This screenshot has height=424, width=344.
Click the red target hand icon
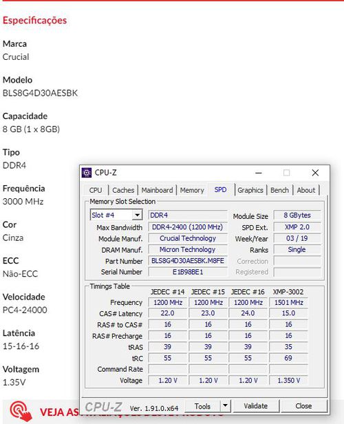(21, 412)
